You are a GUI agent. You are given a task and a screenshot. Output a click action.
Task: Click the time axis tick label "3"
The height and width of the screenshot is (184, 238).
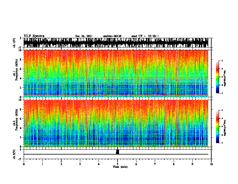click(80, 164)
